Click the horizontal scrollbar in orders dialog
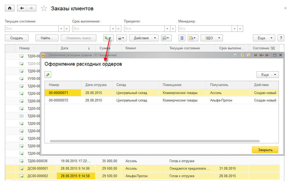 [155, 141]
